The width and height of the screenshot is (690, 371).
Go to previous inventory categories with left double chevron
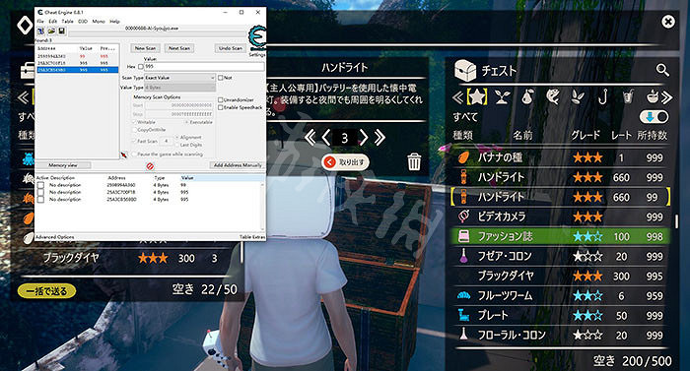[23, 97]
